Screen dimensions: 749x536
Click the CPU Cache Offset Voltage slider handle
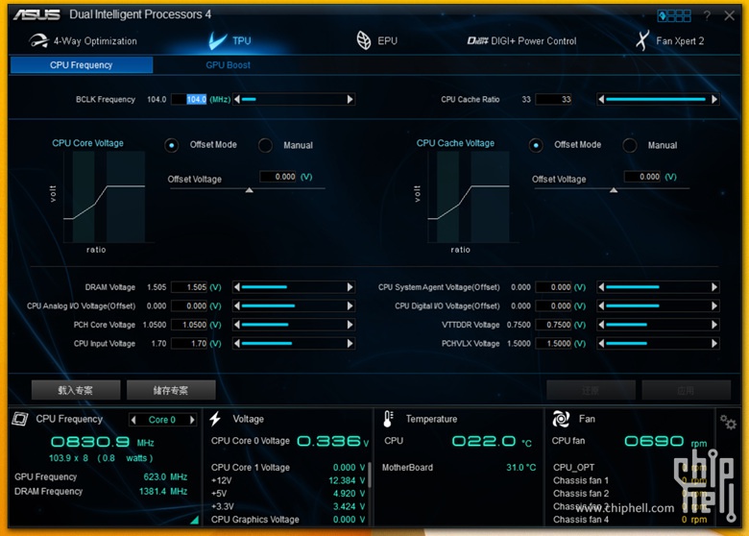614,190
